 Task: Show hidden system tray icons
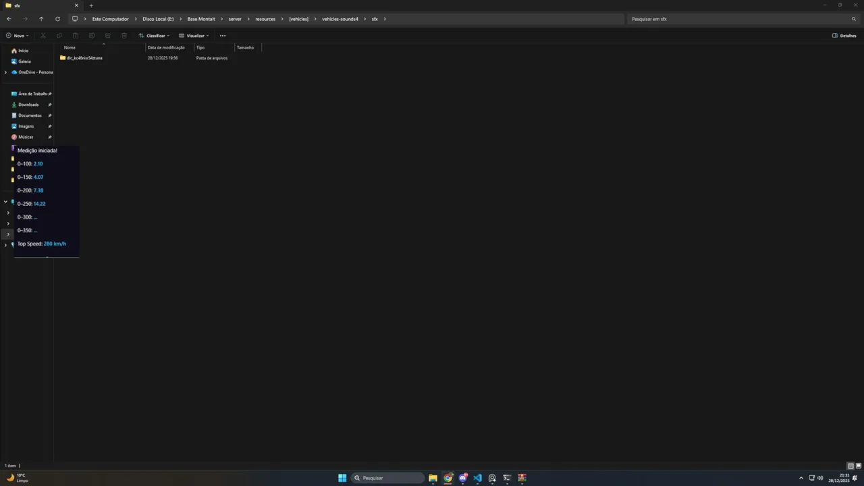click(x=801, y=478)
